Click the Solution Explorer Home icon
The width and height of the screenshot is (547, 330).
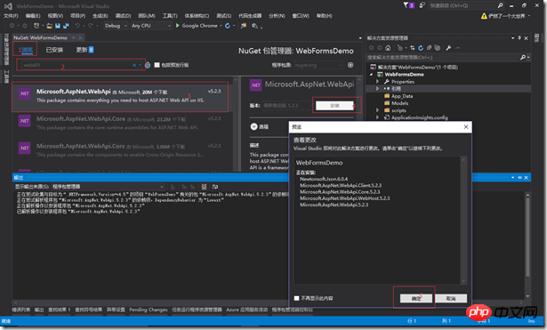[388, 48]
